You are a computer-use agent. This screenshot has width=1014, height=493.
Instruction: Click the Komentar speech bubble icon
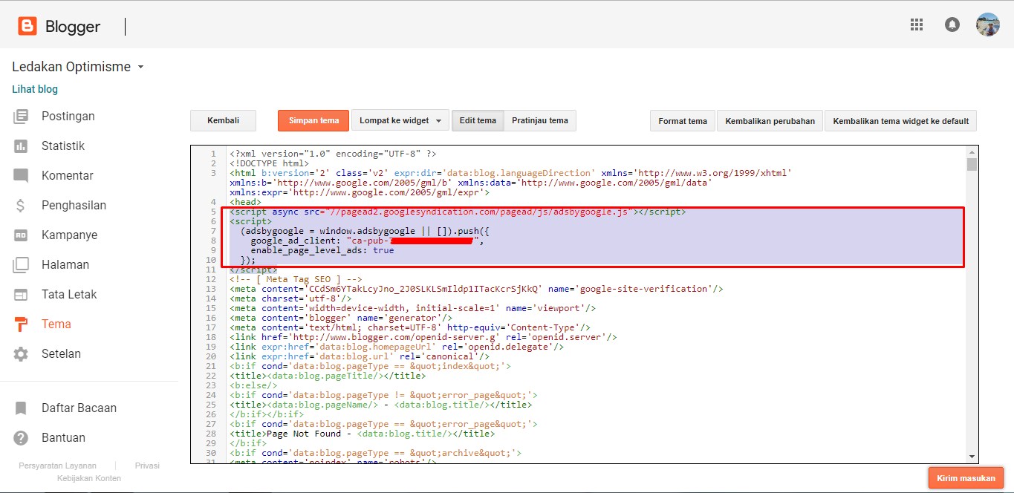21,176
